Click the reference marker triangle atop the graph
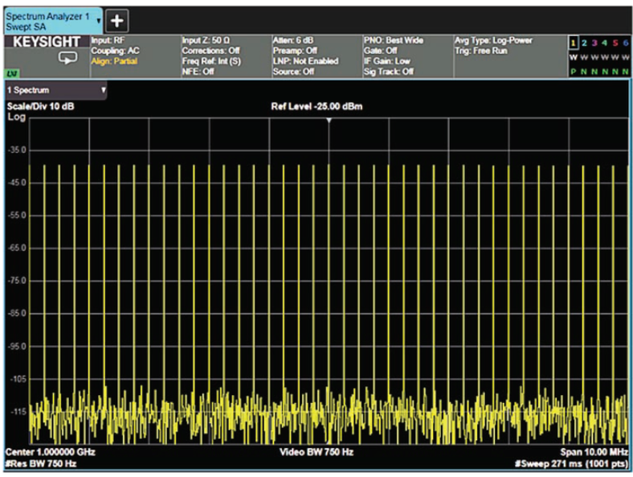The height and width of the screenshot is (477, 633). pyautogui.click(x=329, y=120)
